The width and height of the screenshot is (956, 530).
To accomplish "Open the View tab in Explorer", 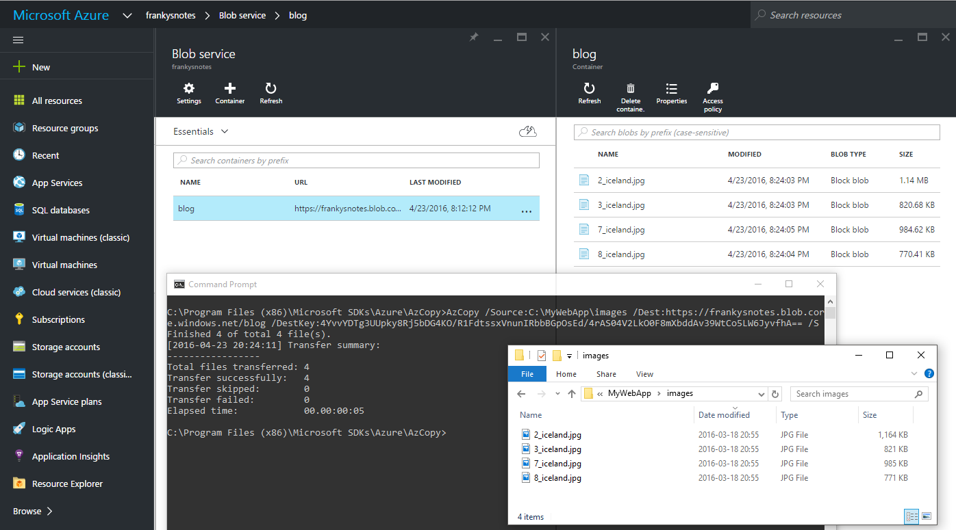I will click(x=645, y=374).
